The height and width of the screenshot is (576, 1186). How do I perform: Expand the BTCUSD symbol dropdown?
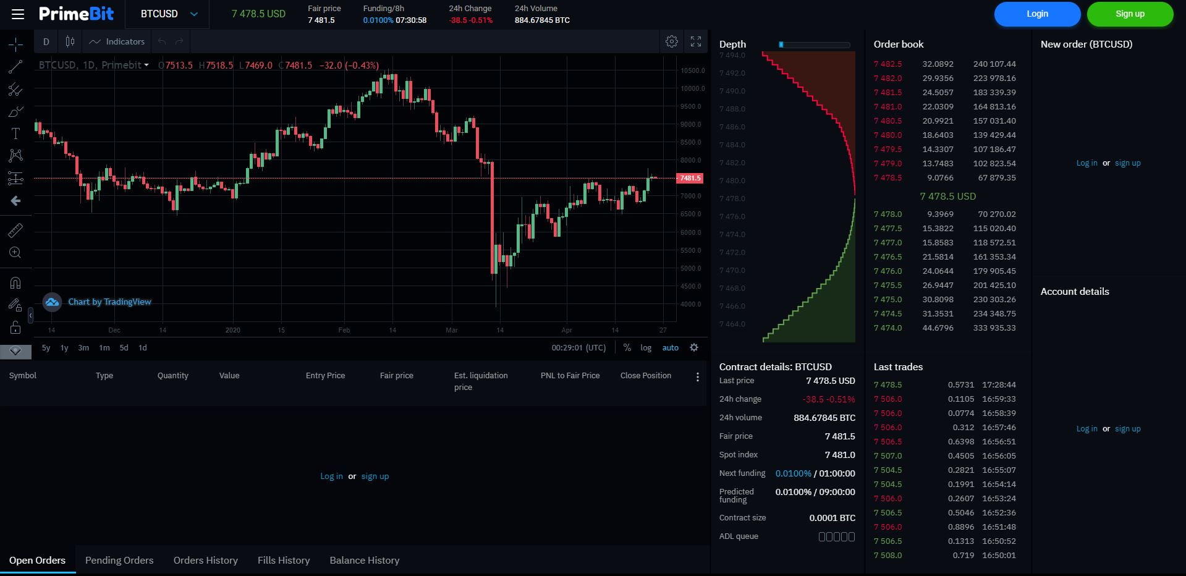(x=193, y=14)
